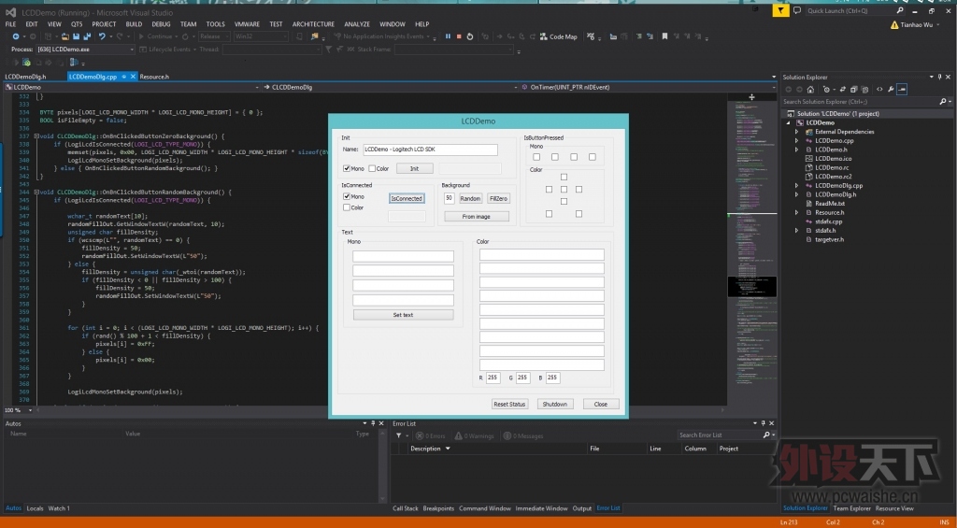Expand the External Dependencies node
Screen dimensions: 957x528
point(796,131)
